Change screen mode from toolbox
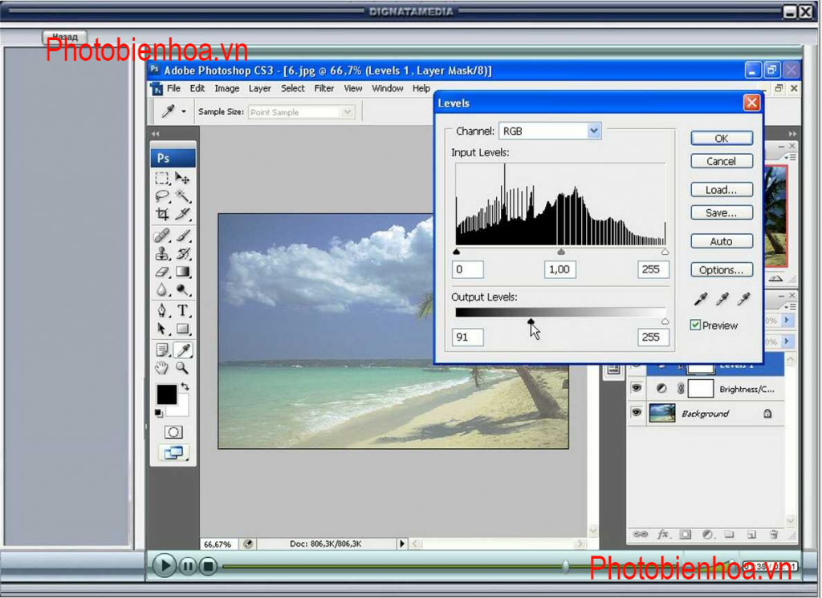Screen dimensions: 822x598 click(x=173, y=452)
